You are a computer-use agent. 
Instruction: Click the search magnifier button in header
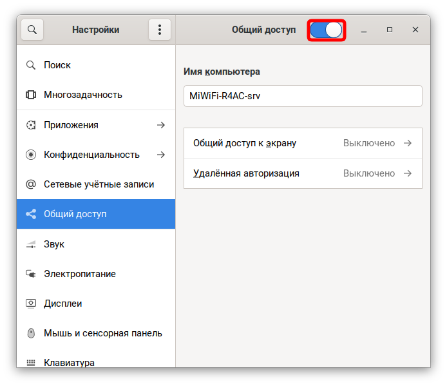tap(32, 30)
